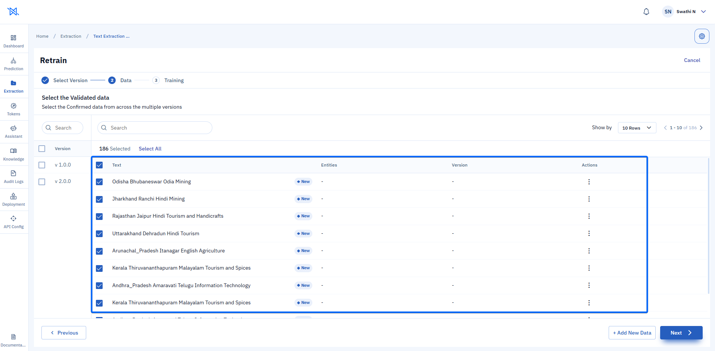The height and width of the screenshot is (351, 715).
Task: Go to previous page of rows arrow
Action: tap(665, 128)
